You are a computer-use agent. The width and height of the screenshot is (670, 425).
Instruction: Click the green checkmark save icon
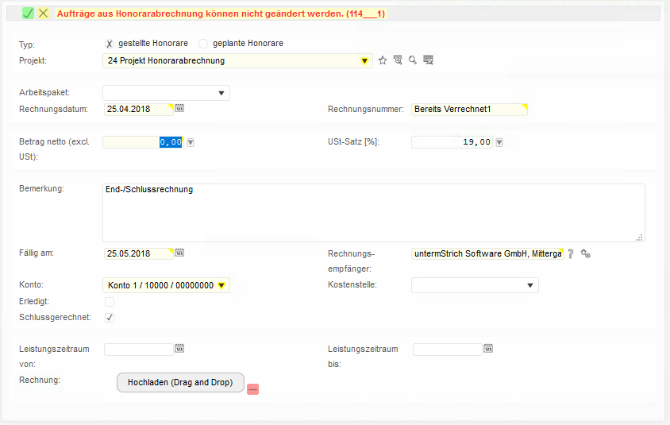pyautogui.click(x=28, y=14)
